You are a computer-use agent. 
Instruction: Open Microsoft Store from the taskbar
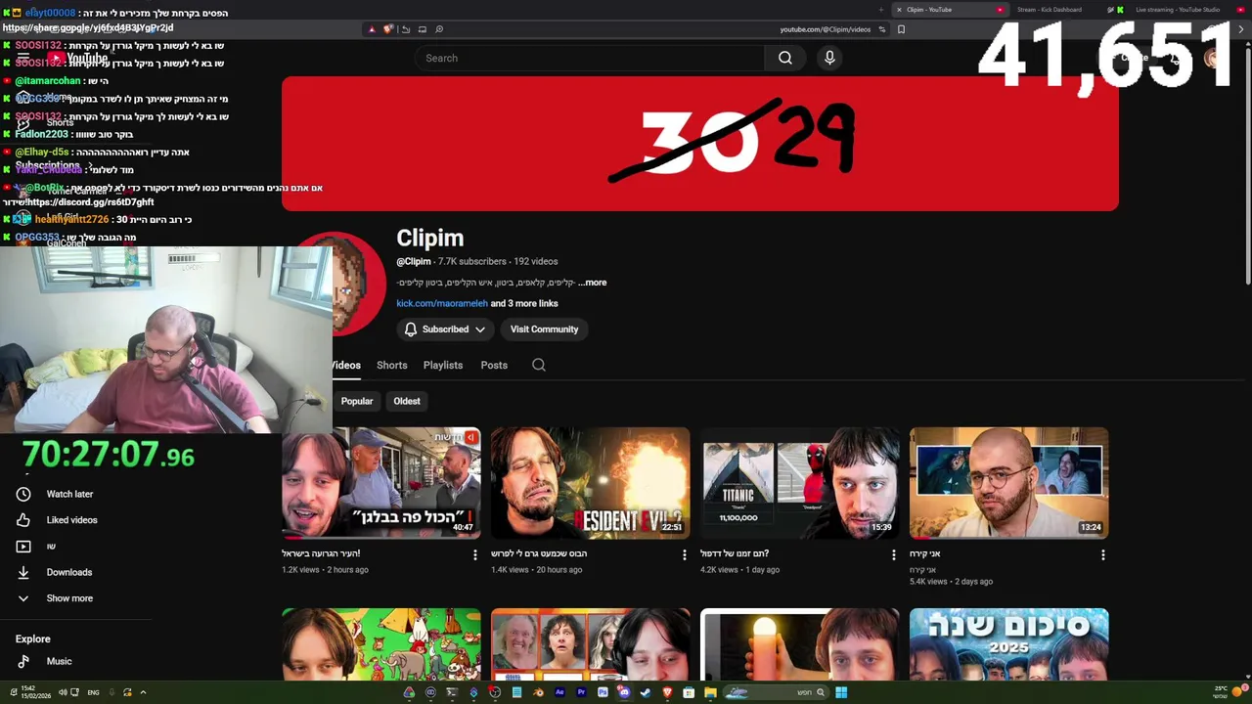689,692
